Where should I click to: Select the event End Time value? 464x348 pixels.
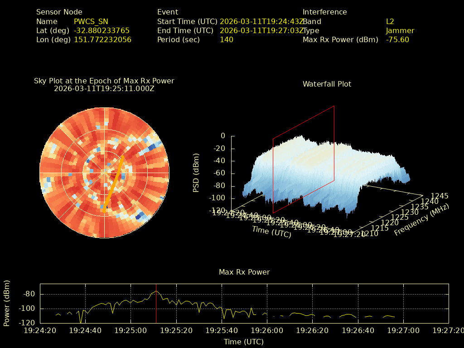[x=261, y=30]
